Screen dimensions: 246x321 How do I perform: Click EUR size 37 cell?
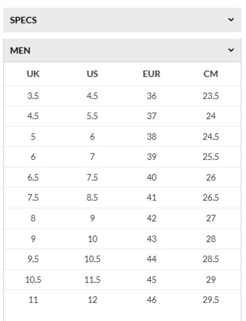(x=151, y=116)
